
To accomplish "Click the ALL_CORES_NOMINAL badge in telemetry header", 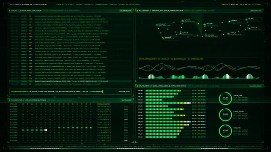I will coord(256,86).
